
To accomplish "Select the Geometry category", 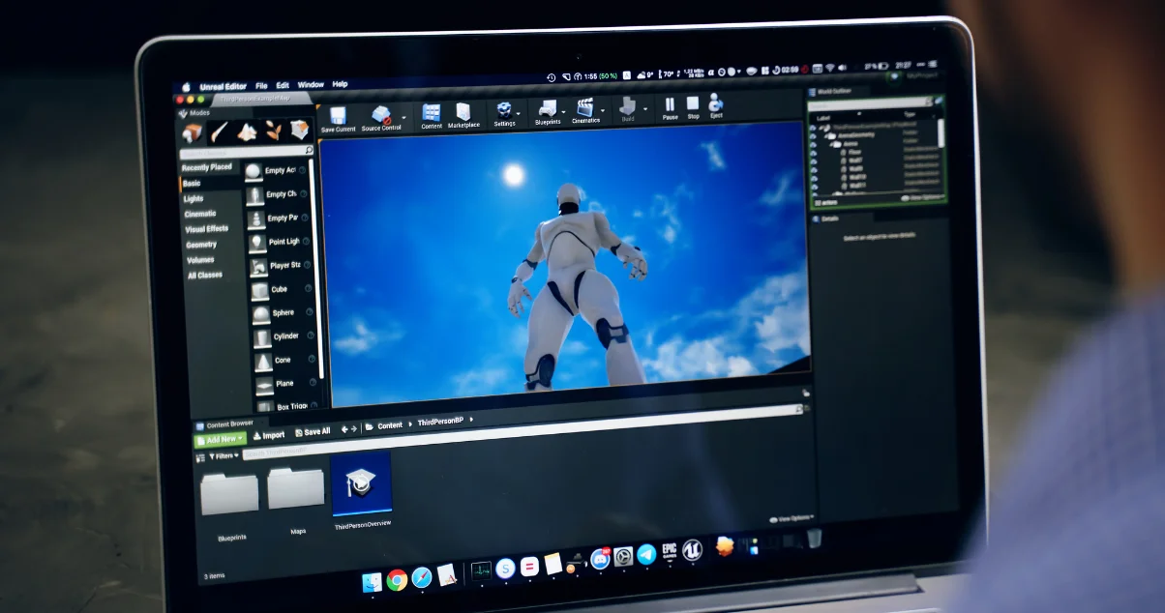I will point(201,245).
